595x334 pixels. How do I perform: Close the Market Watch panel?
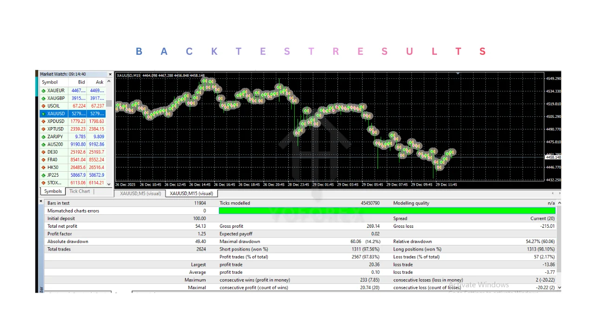pyautogui.click(x=110, y=74)
